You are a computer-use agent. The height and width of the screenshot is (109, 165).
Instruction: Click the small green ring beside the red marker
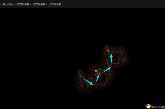pos(98,73)
